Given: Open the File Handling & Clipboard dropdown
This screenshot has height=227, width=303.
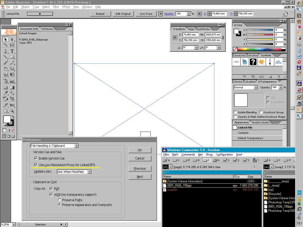Looking at the screenshot, I should 77,146.
